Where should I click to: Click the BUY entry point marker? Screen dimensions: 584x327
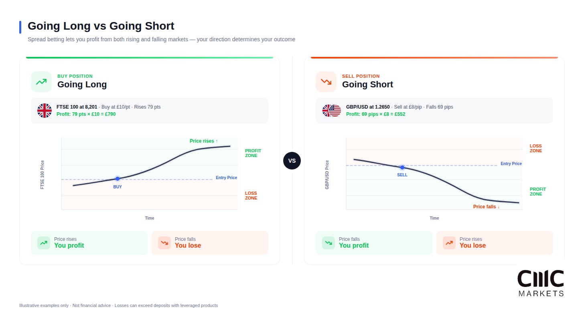pyautogui.click(x=118, y=179)
